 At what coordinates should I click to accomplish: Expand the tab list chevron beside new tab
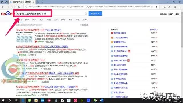(42, 2)
